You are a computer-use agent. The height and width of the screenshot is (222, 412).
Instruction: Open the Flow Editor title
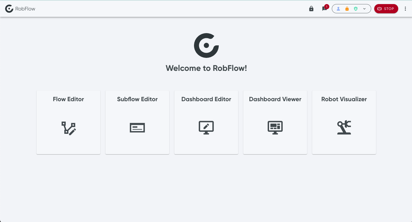click(68, 99)
